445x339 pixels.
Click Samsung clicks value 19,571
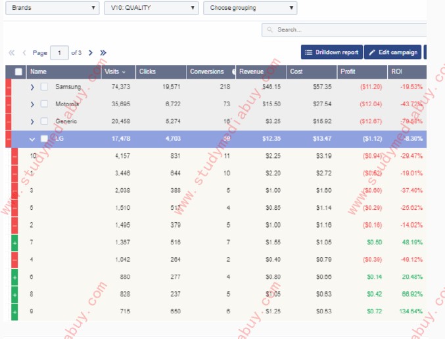[x=172, y=87]
